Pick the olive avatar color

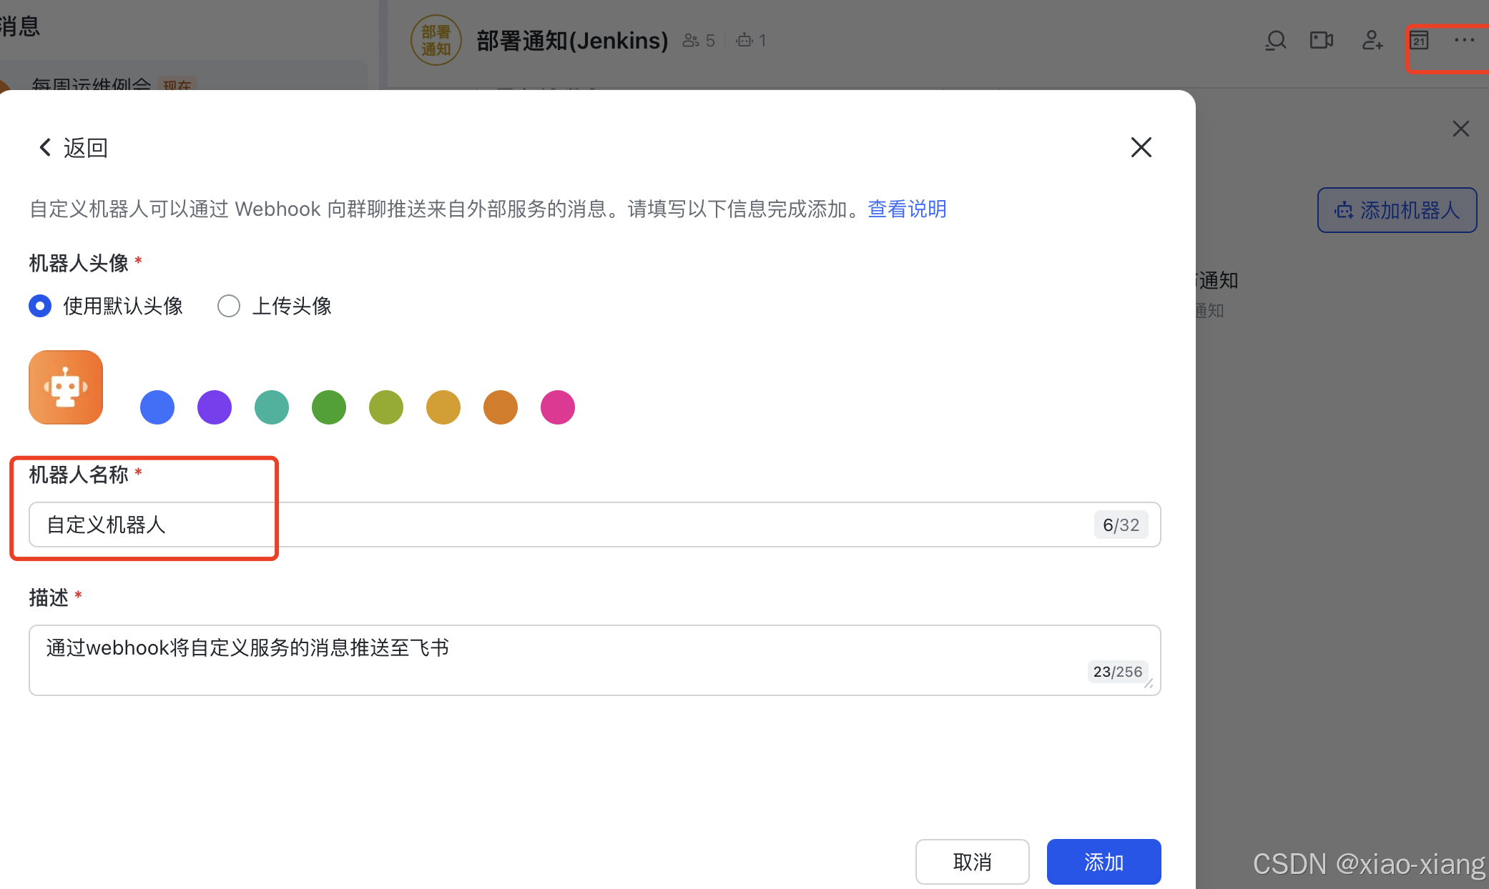[386, 407]
